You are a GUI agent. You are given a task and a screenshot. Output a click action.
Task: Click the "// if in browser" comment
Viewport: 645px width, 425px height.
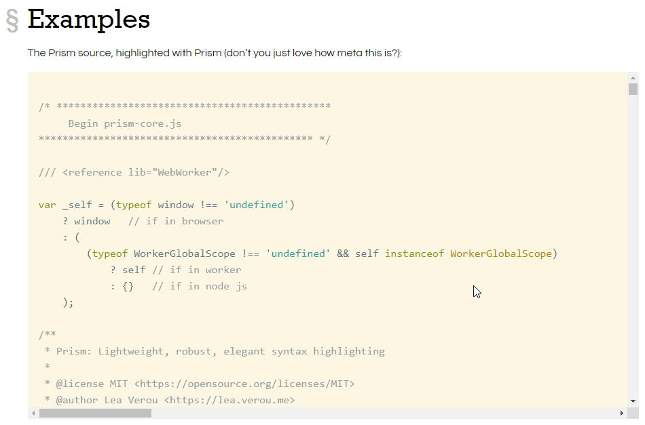click(x=175, y=221)
